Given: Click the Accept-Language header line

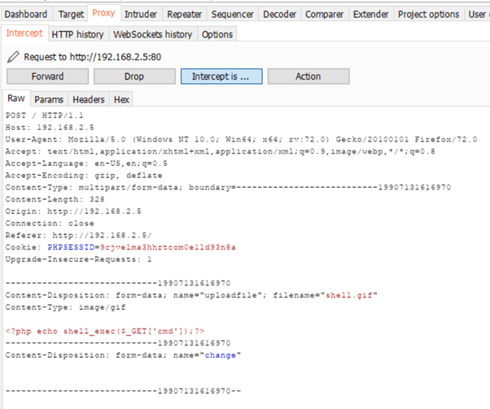Looking at the screenshot, I should (x=86, y=163).
